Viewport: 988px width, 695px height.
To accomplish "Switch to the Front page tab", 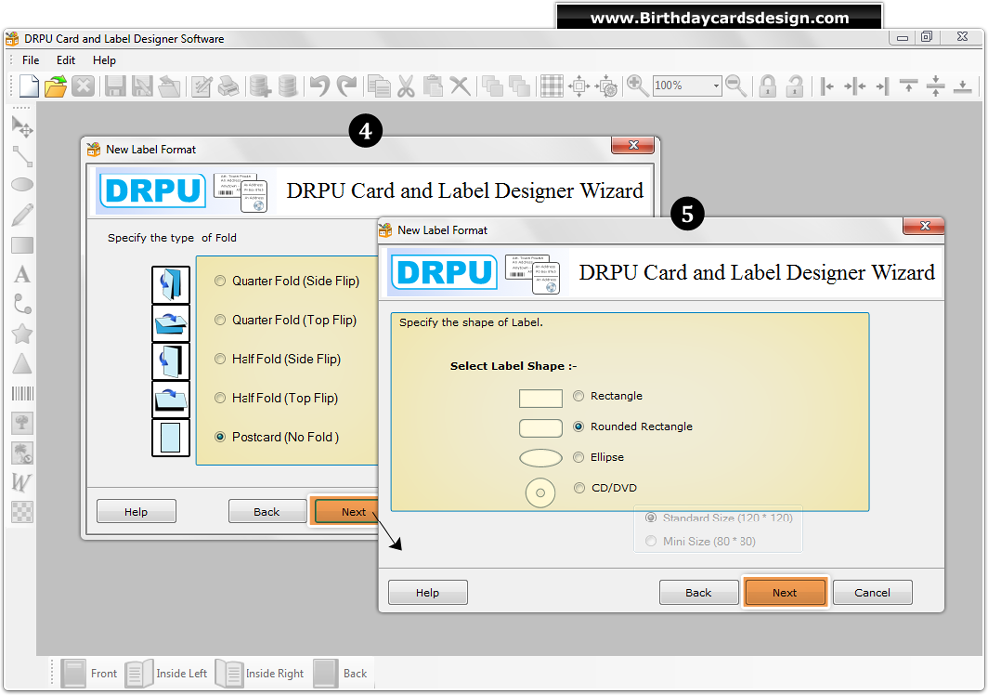I will click(x=89, y=674).
